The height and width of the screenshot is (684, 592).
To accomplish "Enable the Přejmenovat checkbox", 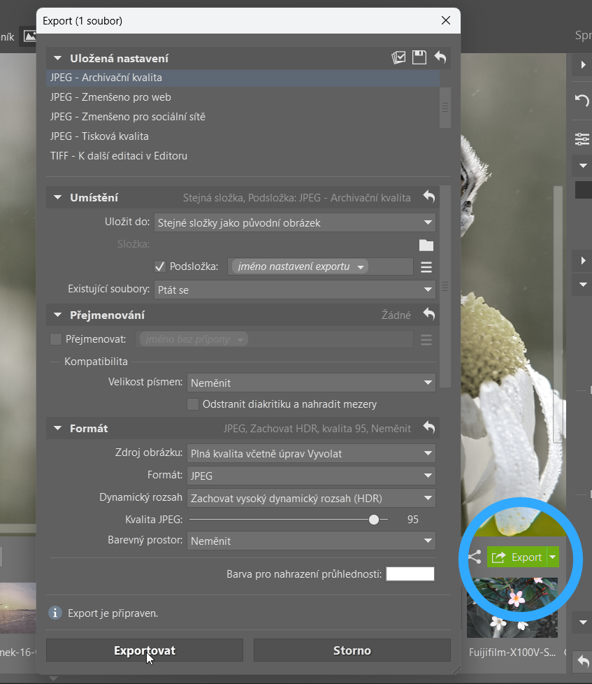I will tap(56, 339).
